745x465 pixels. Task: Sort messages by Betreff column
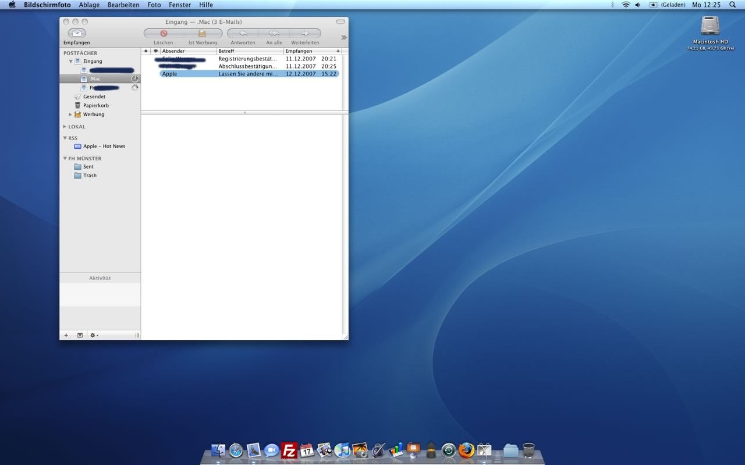(250, 51)
